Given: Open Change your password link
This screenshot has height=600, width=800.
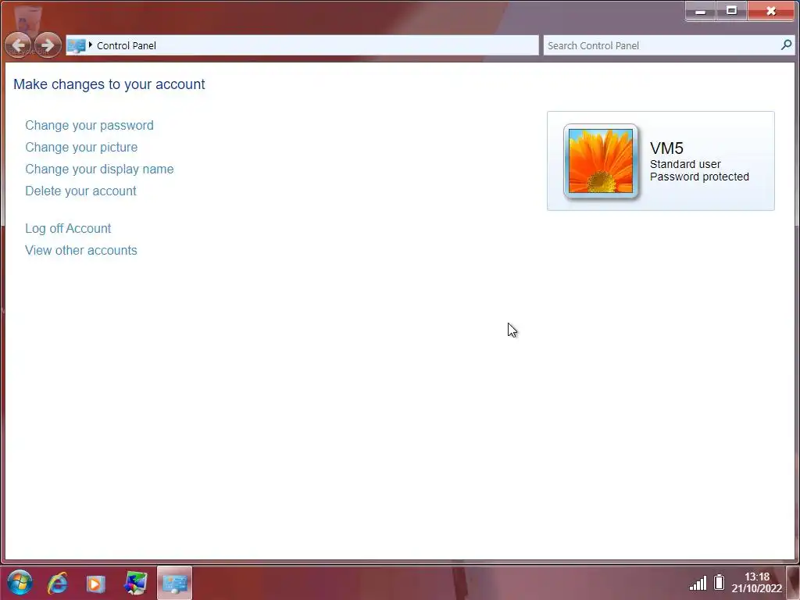Looking at the screenshot, I should pos(89,126).
